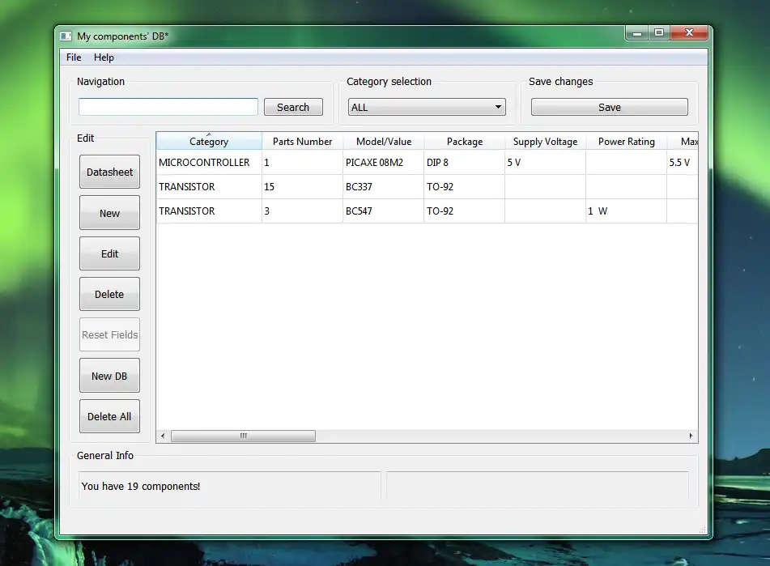Select the 1 W power rating cell
Viewport: 770px width, 566px height.
(x=626, y=211)
